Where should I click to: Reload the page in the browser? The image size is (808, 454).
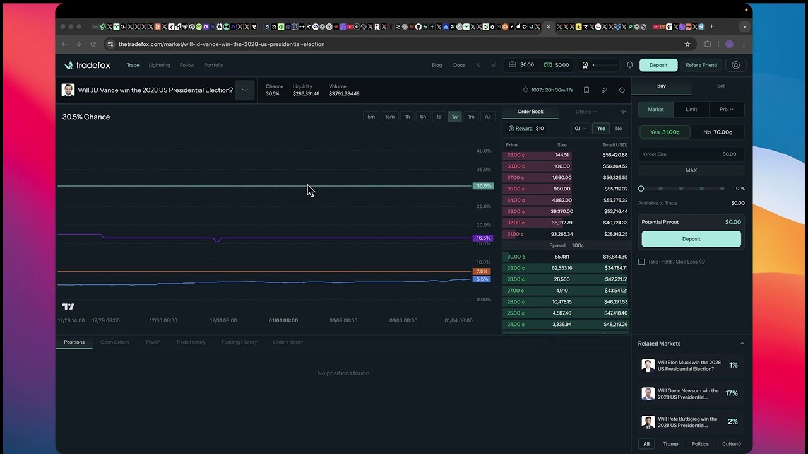coord(93,44)
